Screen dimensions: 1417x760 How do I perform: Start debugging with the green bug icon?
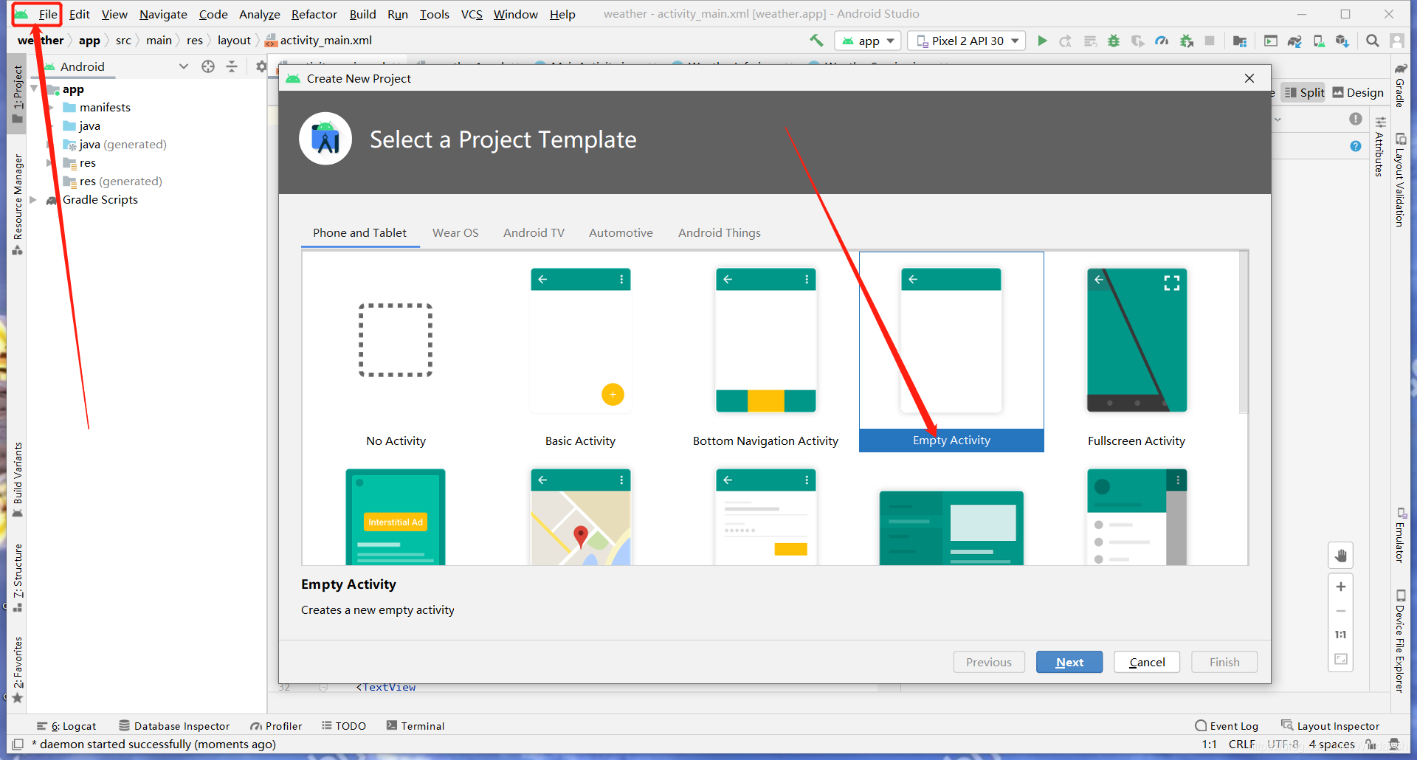coord(1114,41)
